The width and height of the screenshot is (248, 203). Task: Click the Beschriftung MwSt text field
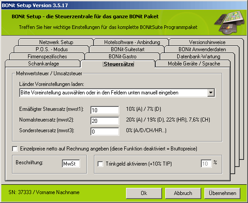point(71,164)
